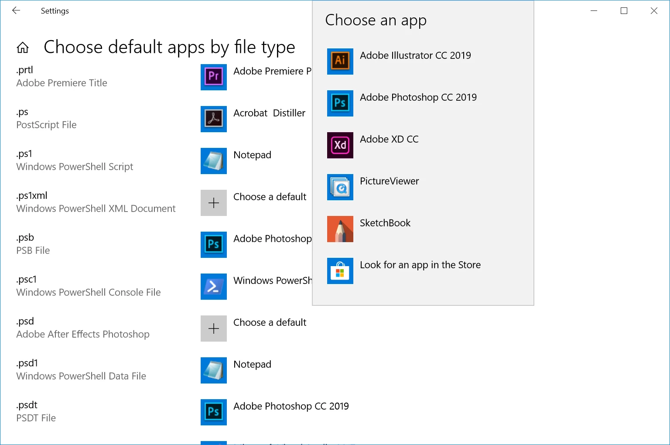Click Windows PowerShell Script description

tap(75, 167)
